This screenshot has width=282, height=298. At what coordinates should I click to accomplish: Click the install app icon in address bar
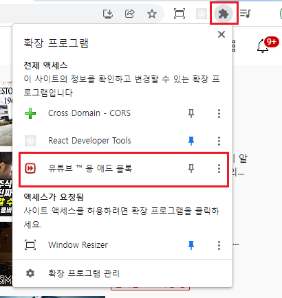(x=108, y=14)
